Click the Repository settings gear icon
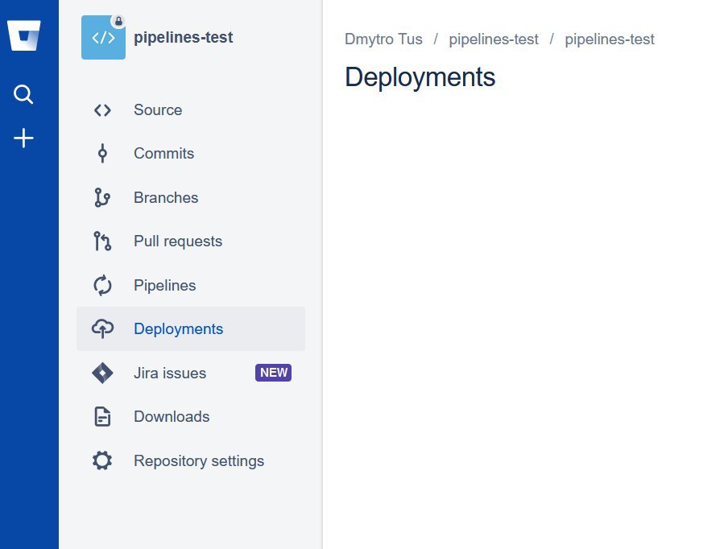 102,460
